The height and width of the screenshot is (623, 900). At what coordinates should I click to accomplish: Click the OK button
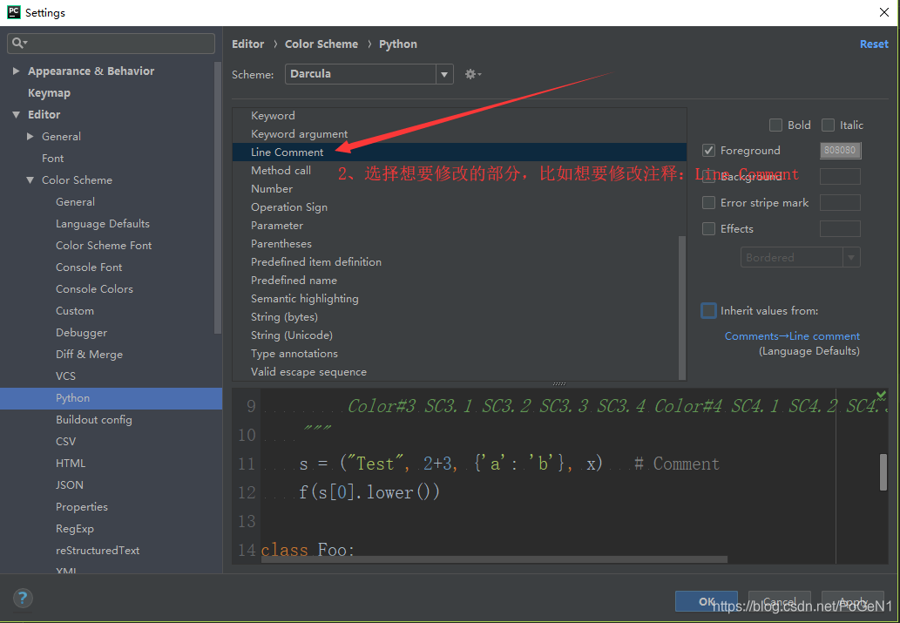coord(707,601)
